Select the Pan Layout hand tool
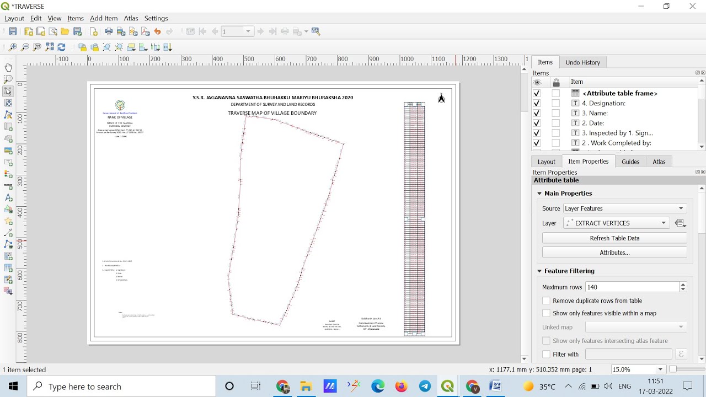Viewport: 706px width, 397px height. coord(8,67)
